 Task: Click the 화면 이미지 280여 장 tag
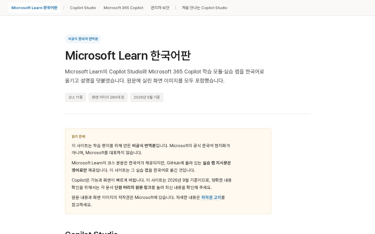point(108,97)
